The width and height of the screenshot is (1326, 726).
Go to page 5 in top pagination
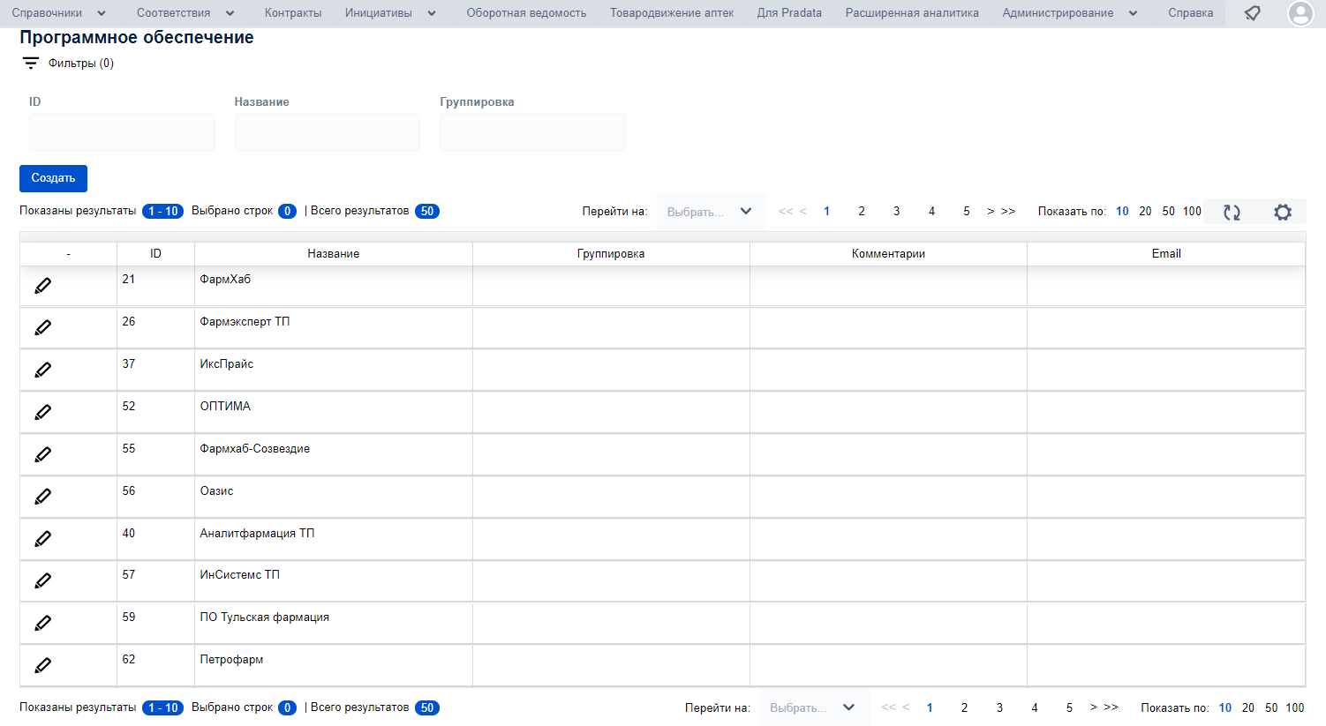click(967, 212)
